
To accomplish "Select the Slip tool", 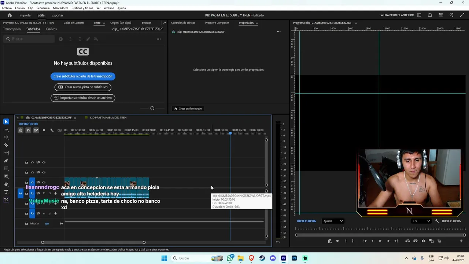I will [x=6, y=153].
